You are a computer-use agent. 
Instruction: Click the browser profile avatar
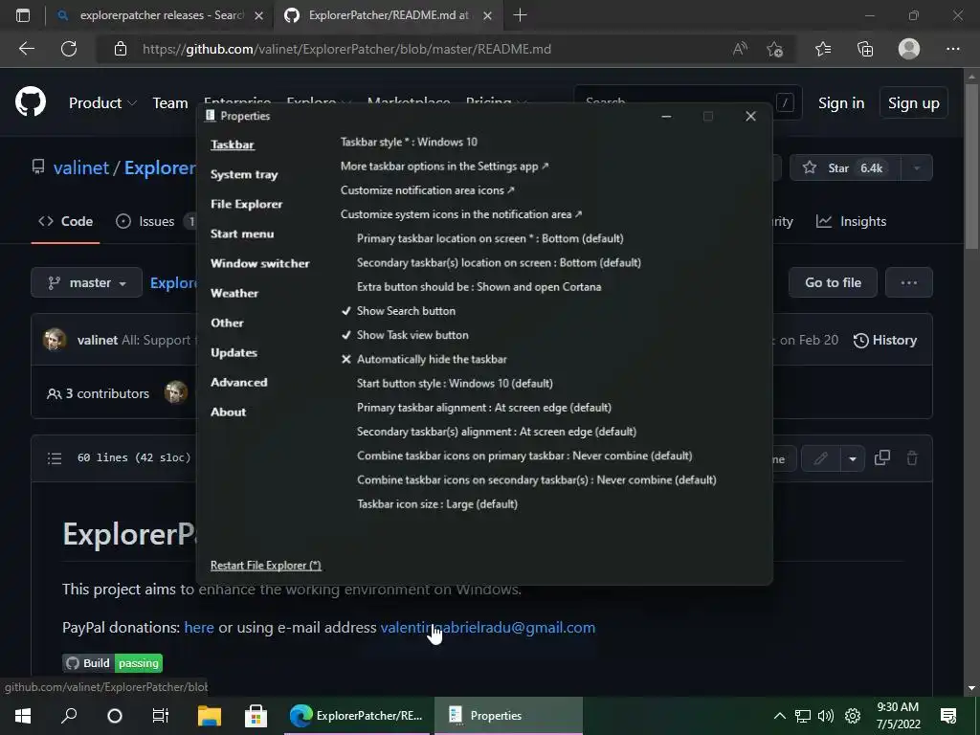[x=909, y=49]
